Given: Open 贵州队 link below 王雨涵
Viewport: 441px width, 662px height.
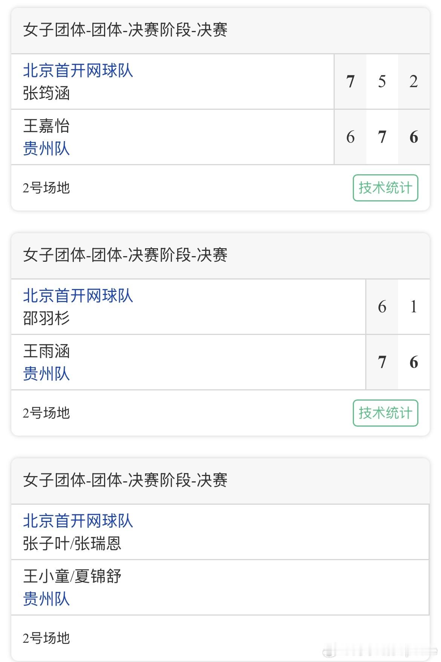Looking at the screenshot, I should point(46,373).
